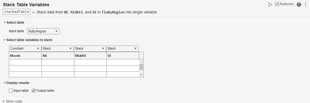Collapse Select table variables to stack section
The image size is (310, 103).
5,40
